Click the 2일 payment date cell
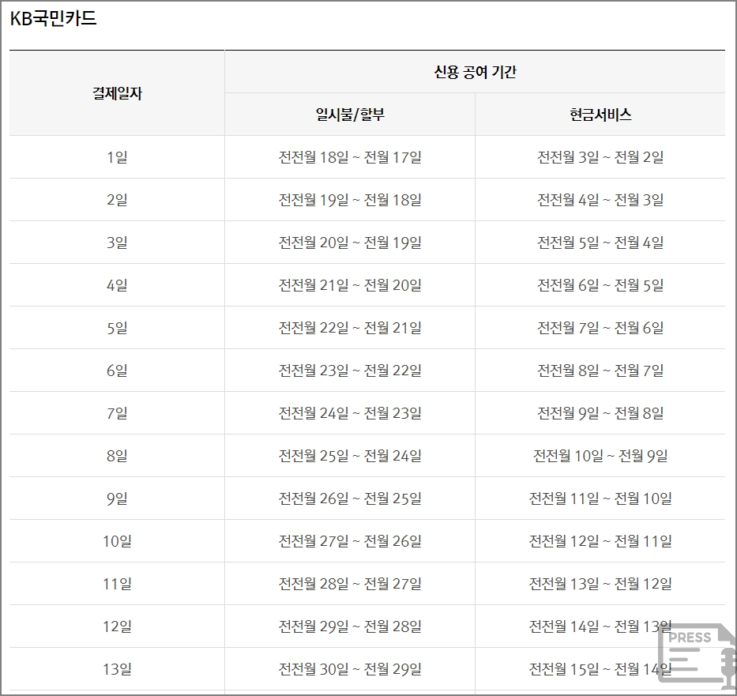 point(117,200)
